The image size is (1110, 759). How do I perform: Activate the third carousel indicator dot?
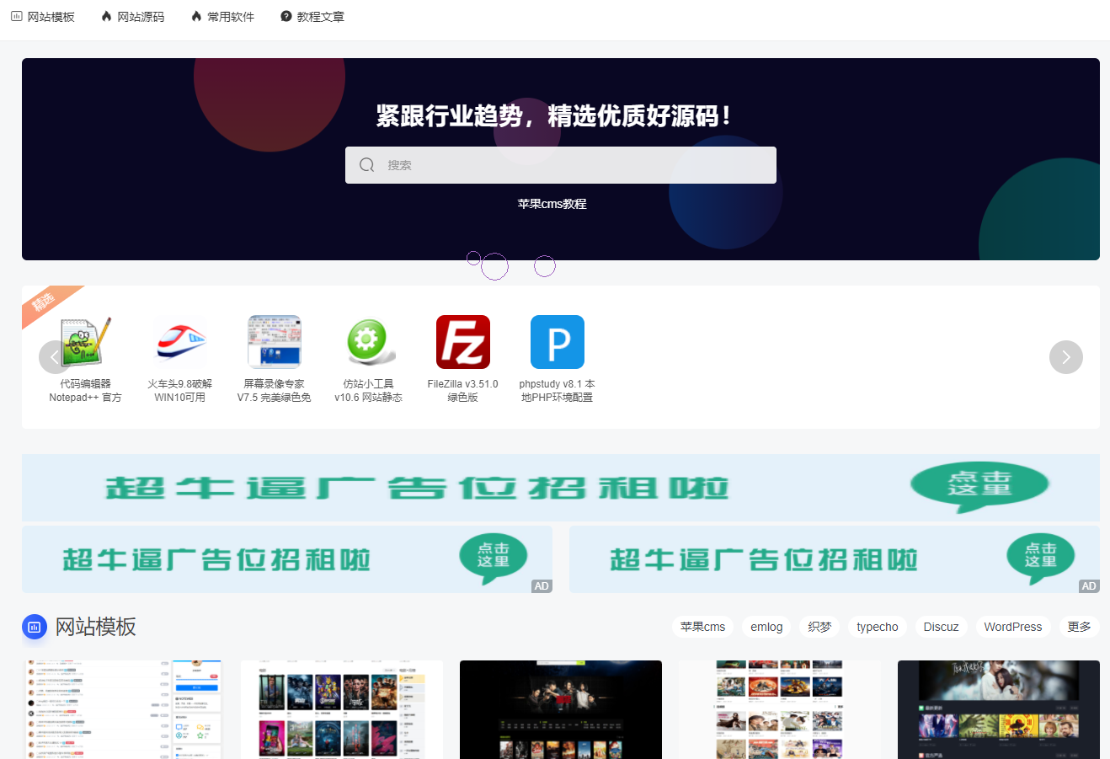pos(544,265)
